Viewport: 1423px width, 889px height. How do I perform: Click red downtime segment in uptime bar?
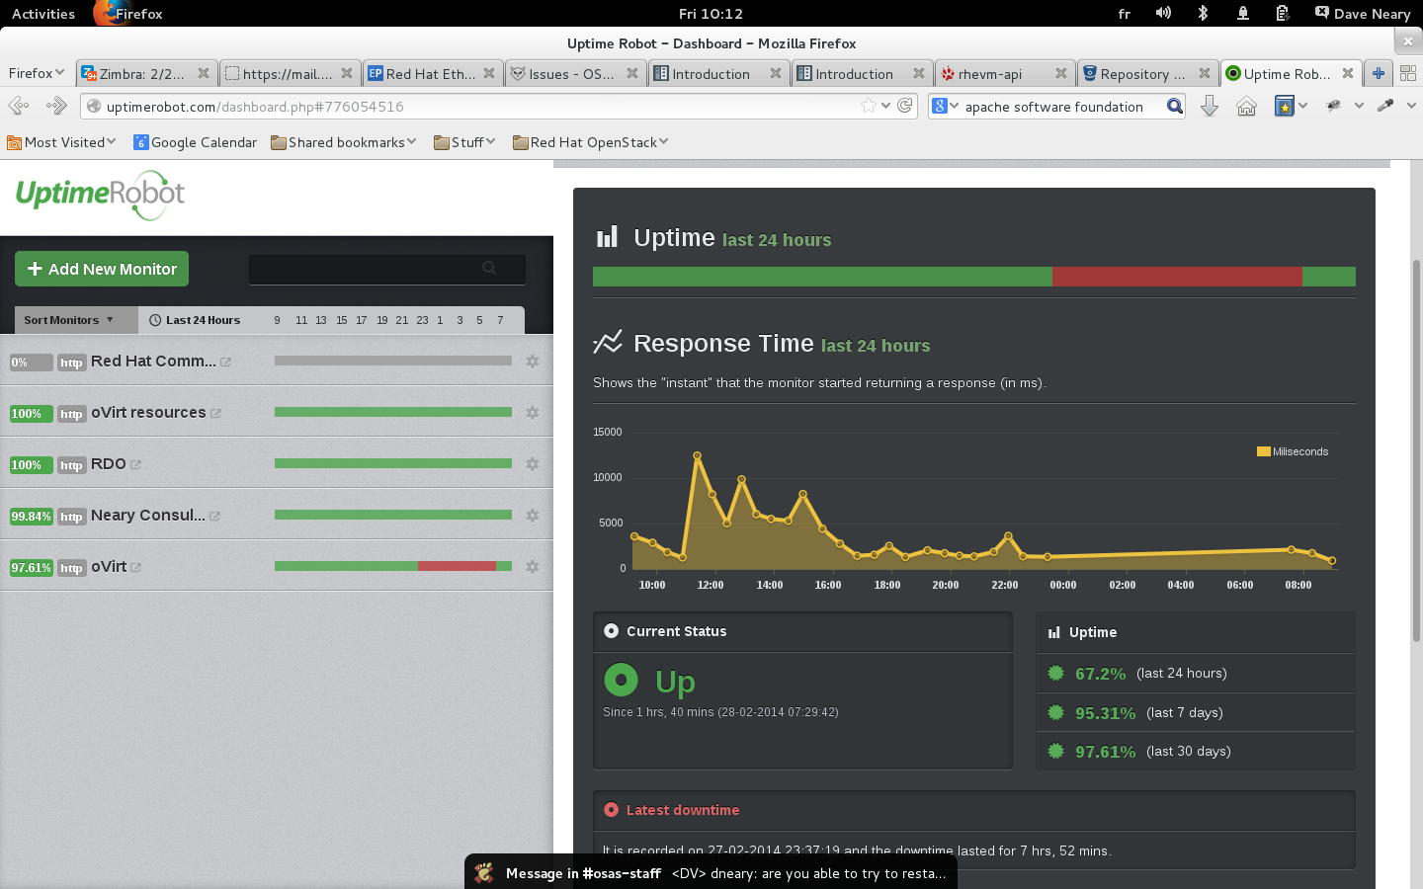[1176, 277]
